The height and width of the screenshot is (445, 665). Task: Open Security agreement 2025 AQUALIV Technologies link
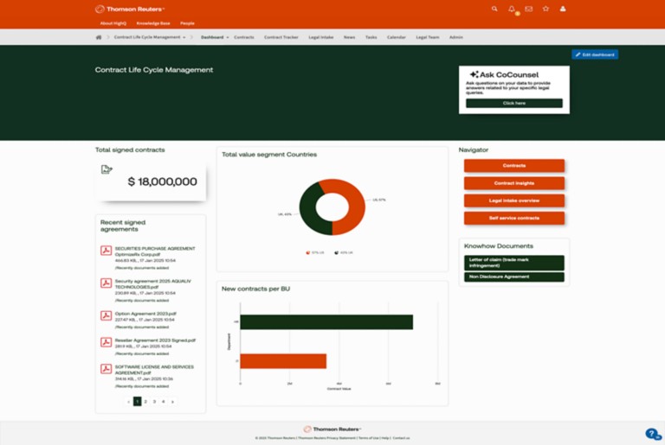pos(153,283)
